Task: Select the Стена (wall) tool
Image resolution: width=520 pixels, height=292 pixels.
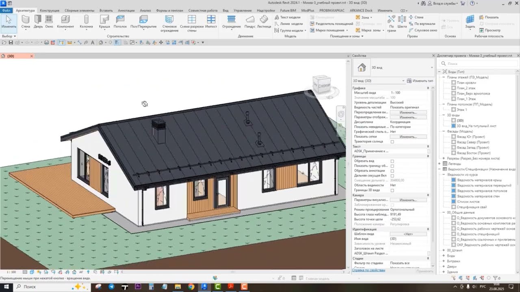Action: pos(26,22)
